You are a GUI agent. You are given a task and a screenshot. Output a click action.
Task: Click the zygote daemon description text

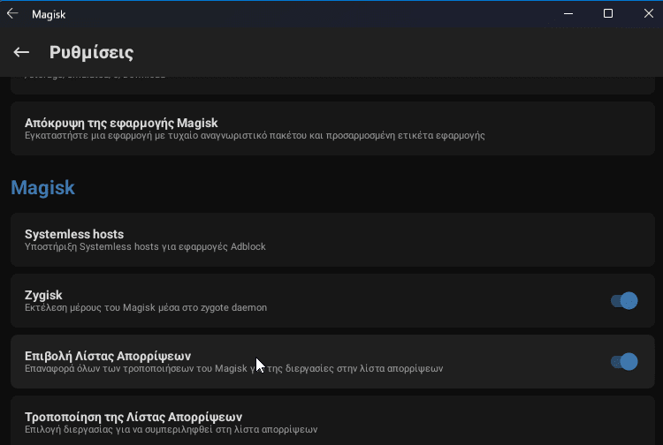tap(146, 307)
